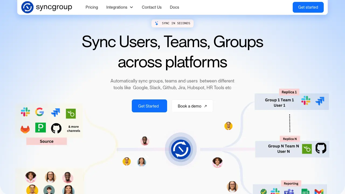Click the SYNC IN SECONDS badge text

pos(176,23)
